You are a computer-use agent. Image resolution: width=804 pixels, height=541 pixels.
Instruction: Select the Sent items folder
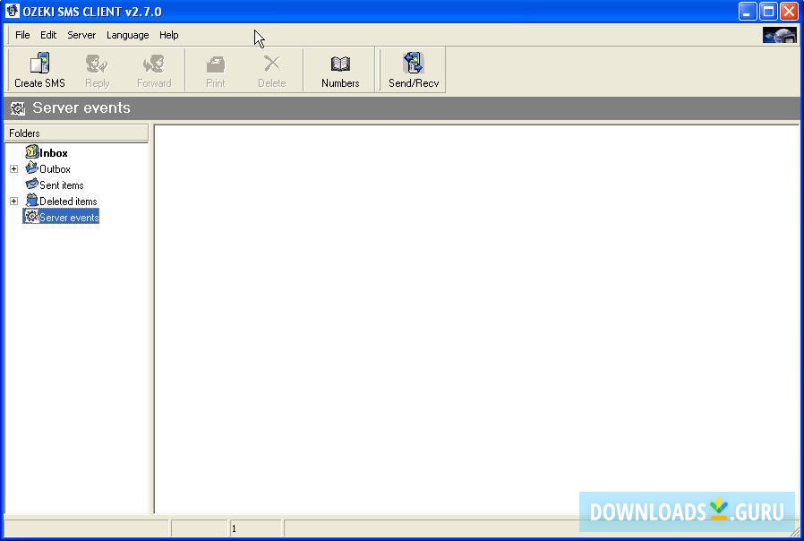[61, 185]
